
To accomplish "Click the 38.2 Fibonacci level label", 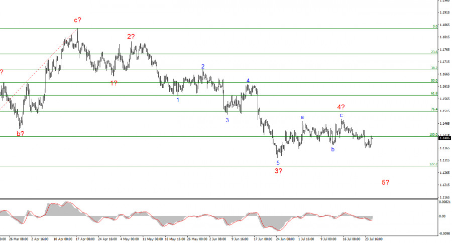I will pyautogui.click(x=434, y=68).
